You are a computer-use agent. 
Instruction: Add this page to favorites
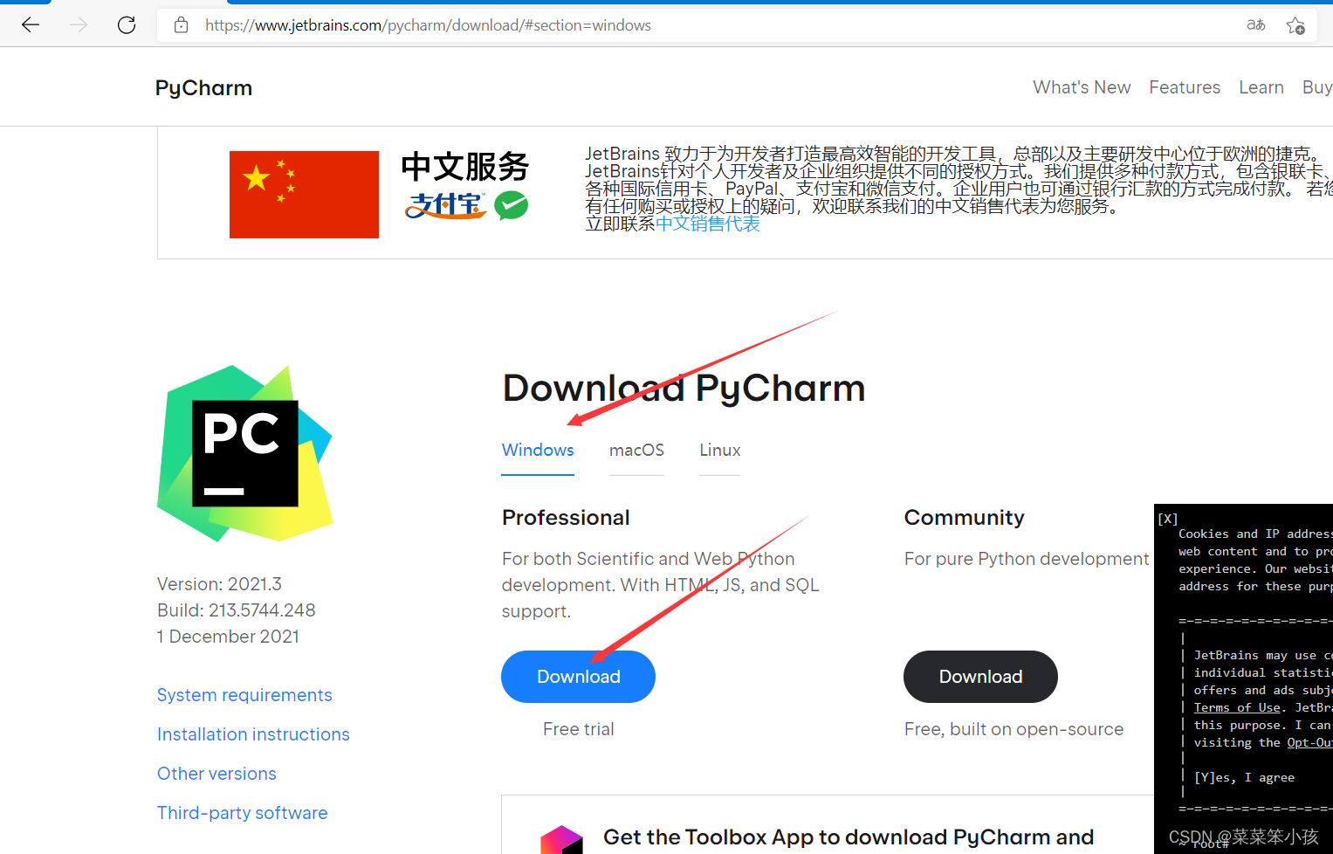pyautogui.click(x=1295, y=26)
